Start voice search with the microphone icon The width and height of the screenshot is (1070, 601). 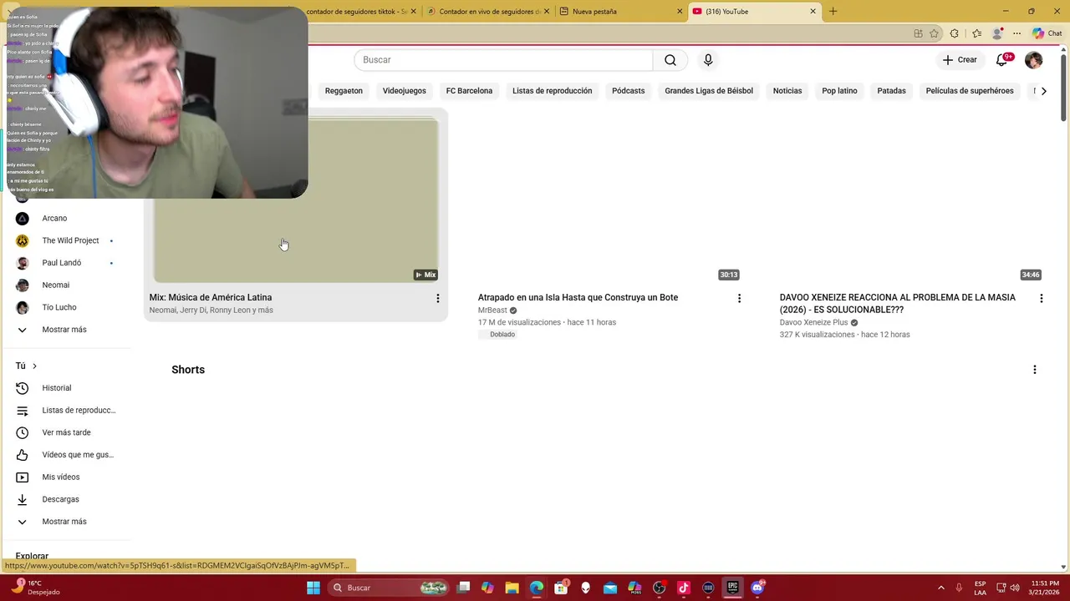708,60
